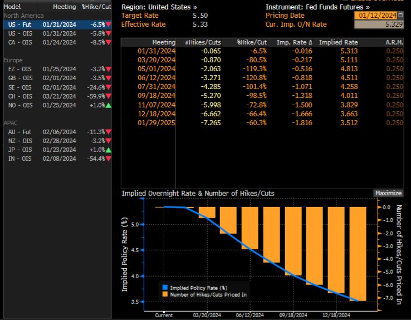
Task: Click the blue Implied Policy Rate legend swatch
Action: coord(164,287)
